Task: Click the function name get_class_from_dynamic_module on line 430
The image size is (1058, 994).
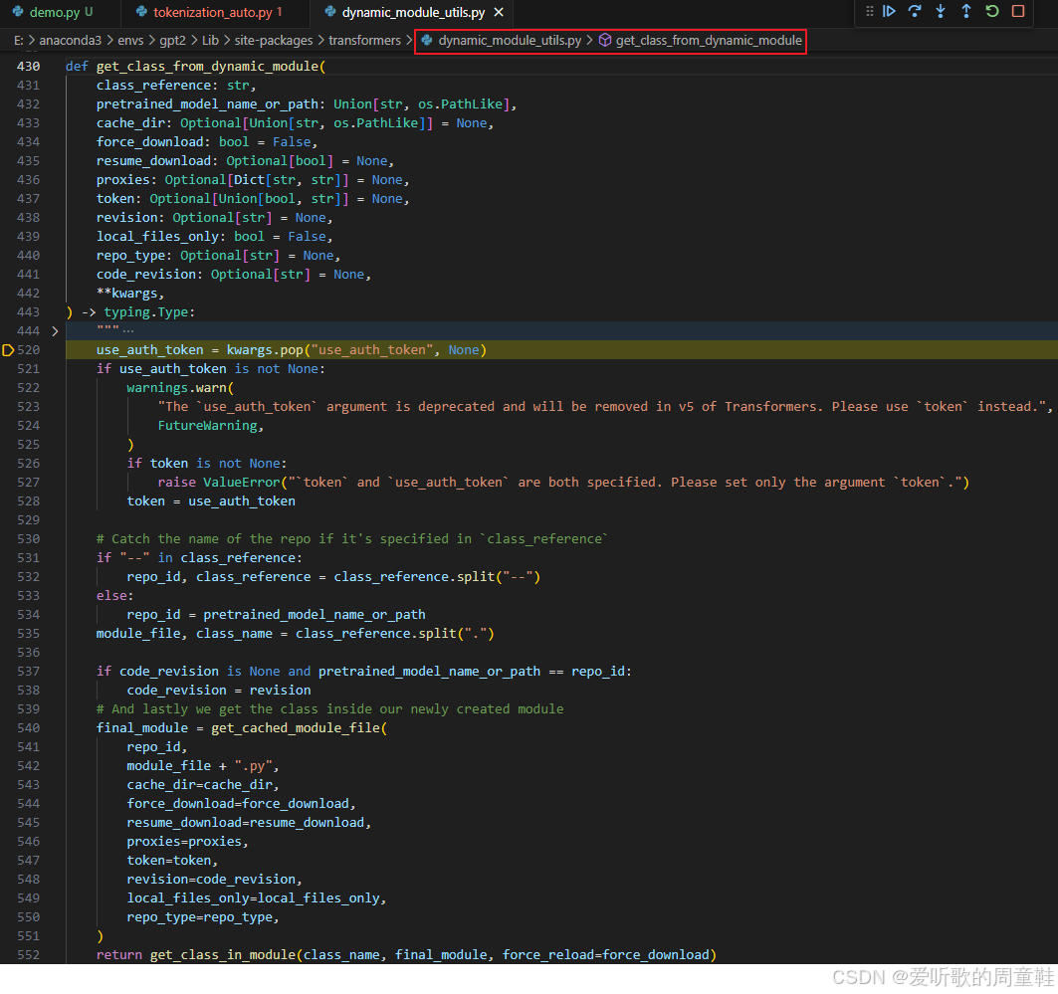Action: point(207,66)
